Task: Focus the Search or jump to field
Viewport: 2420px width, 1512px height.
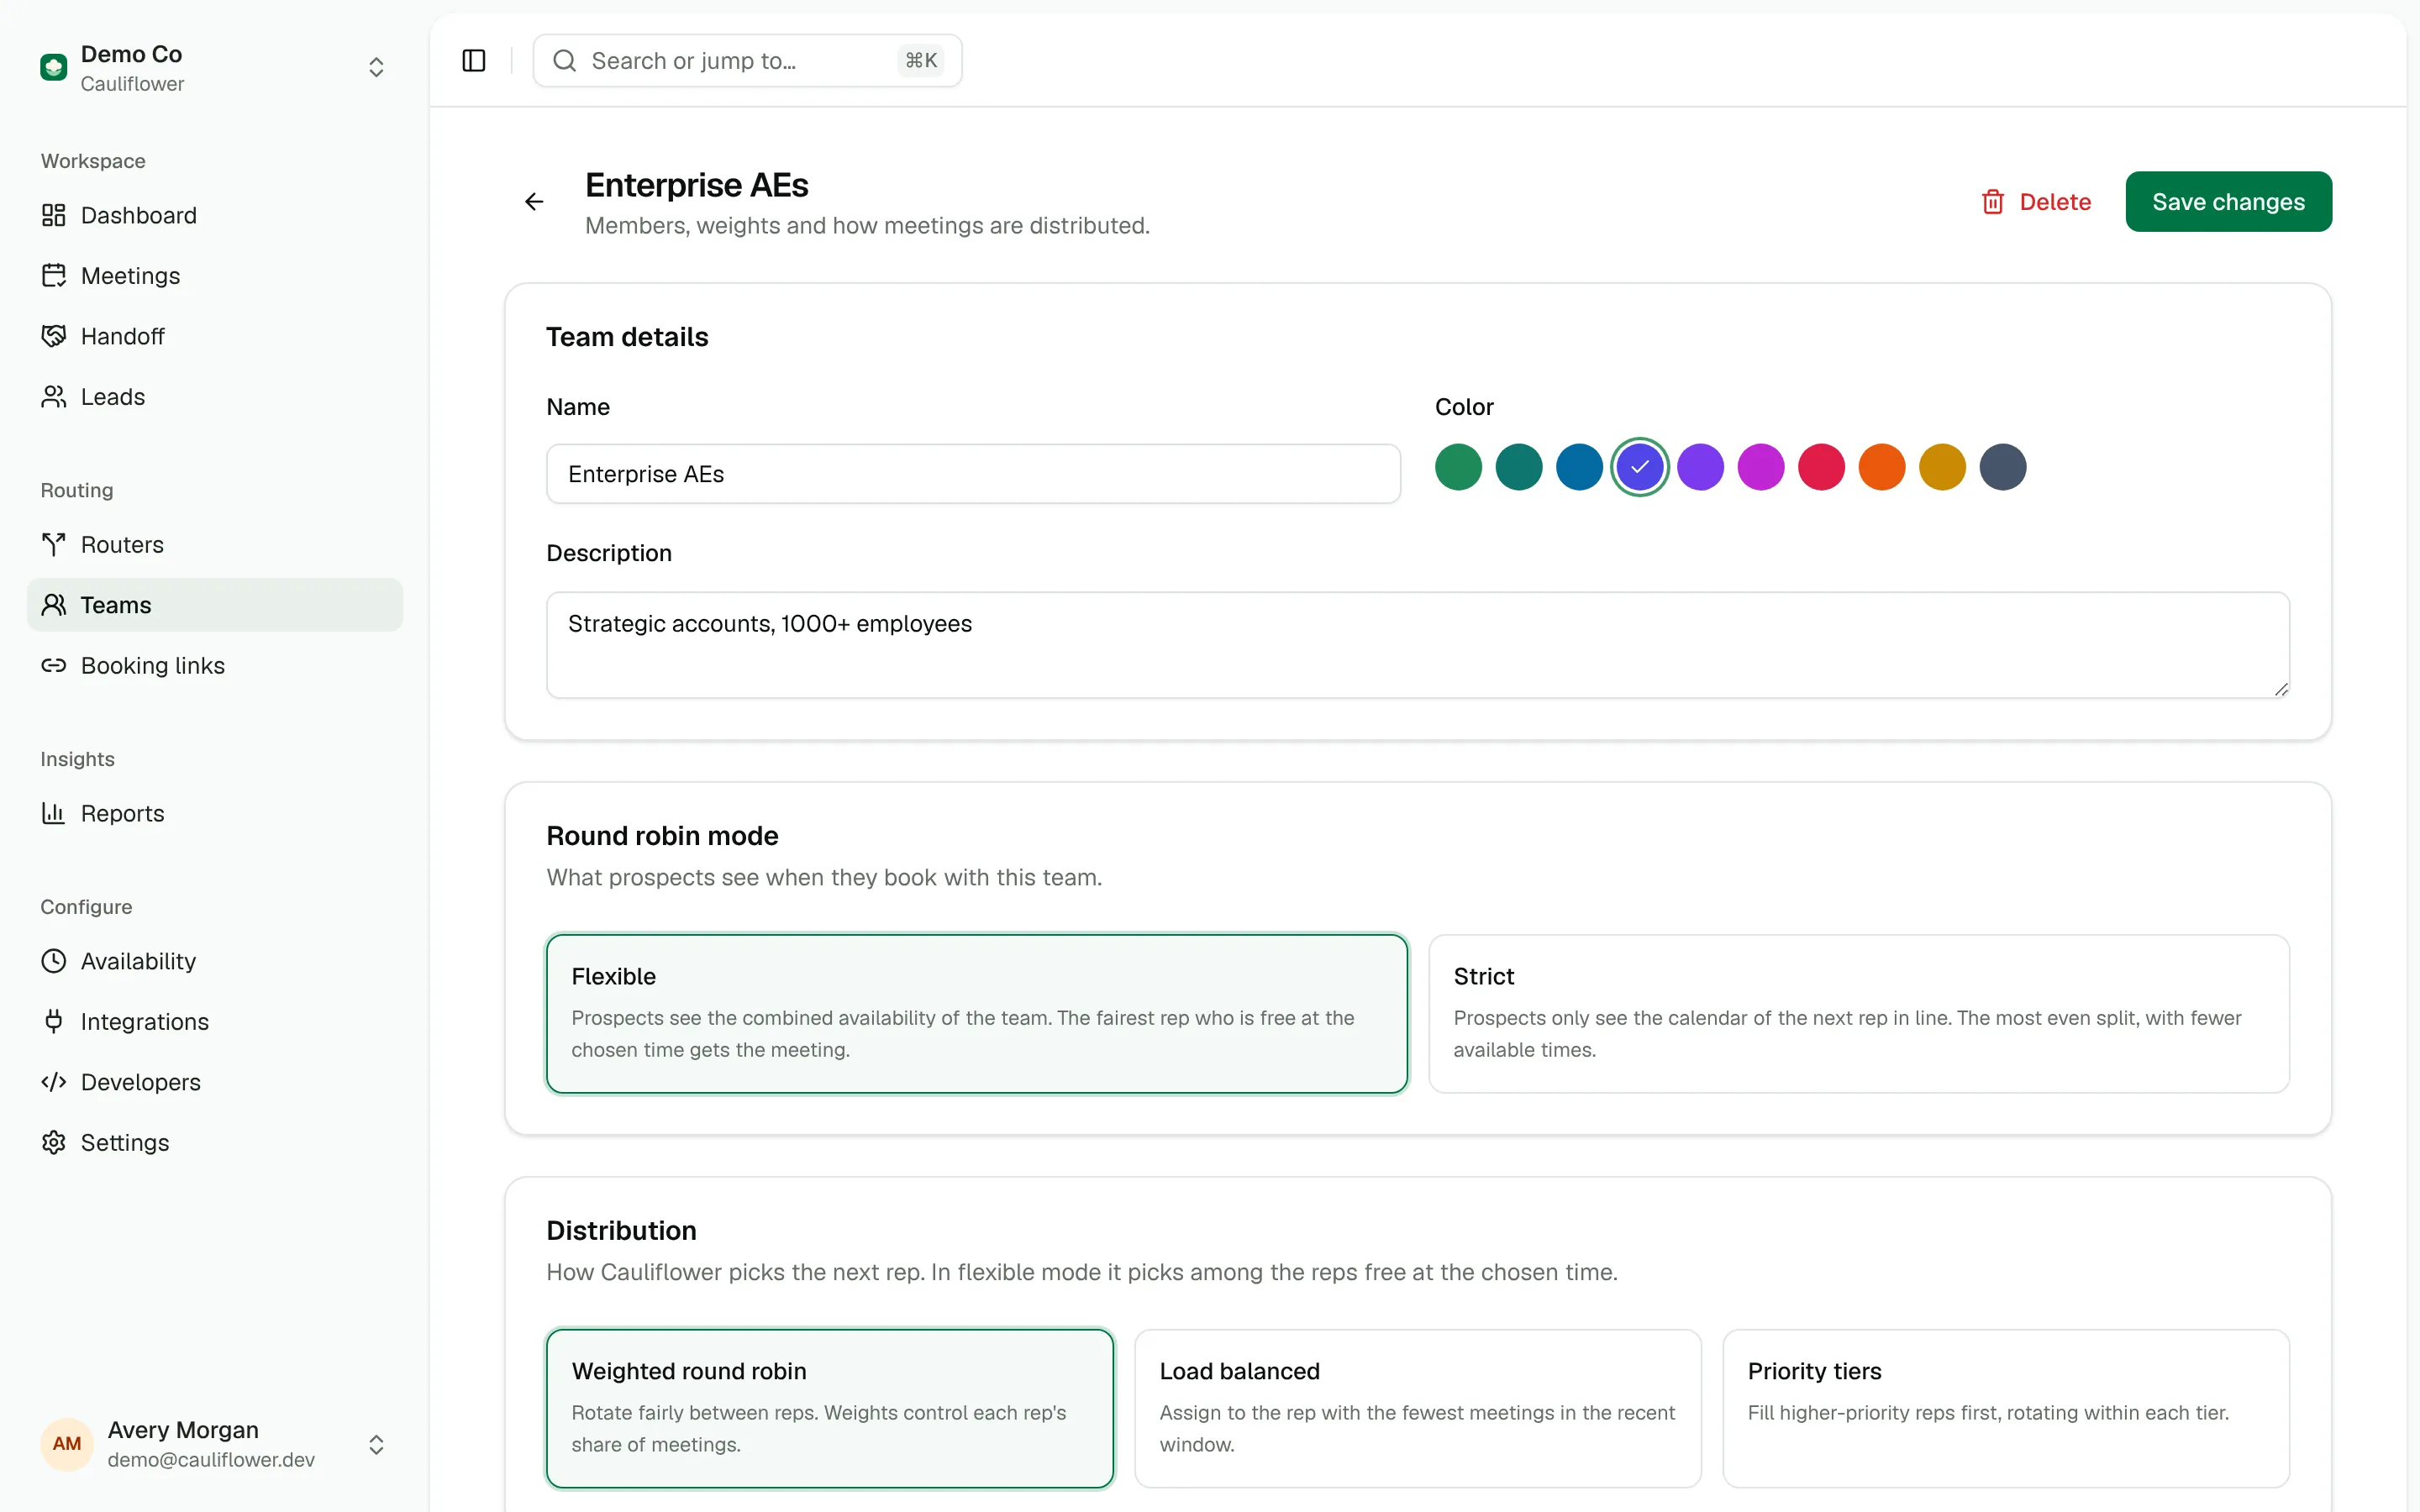Action: pos(747,61)
